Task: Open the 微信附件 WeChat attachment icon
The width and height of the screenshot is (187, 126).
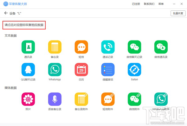Action: coord(134,99)
